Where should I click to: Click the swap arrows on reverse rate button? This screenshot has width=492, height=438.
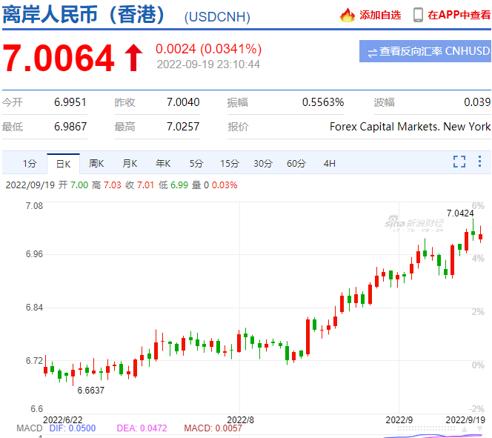(x=371, y=52)
